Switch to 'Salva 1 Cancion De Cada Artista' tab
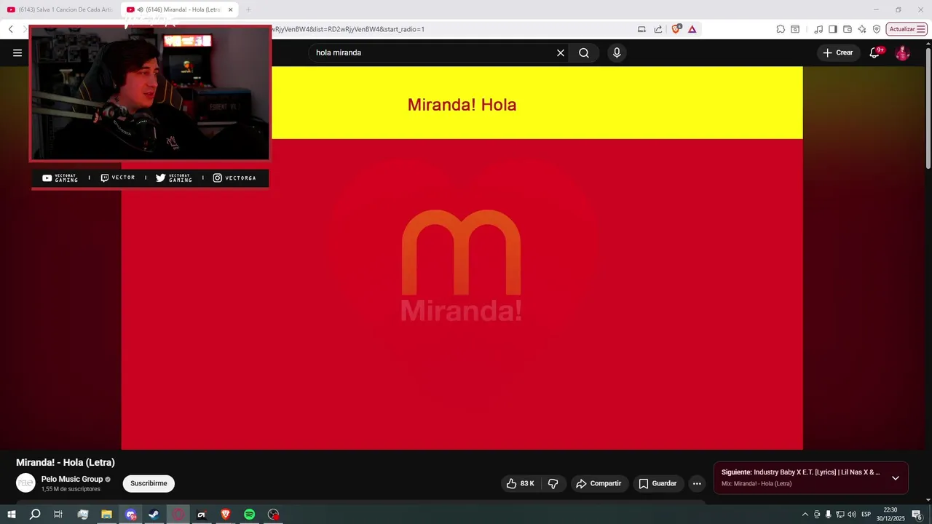Viewport: 932px width, 524px height. (60, 9)
